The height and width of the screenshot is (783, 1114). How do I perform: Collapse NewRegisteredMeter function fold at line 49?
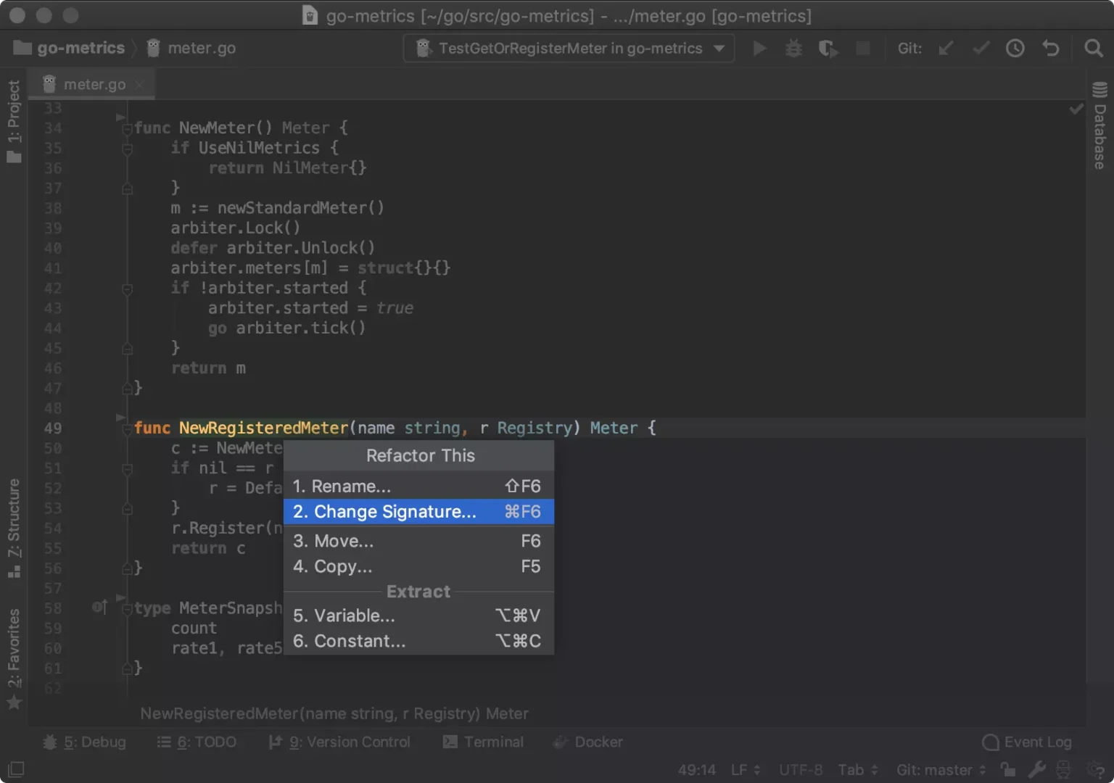click(128, 428)
